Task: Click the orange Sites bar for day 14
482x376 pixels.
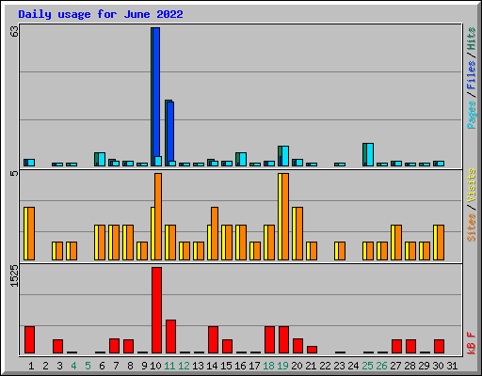Action: [215, 233]
